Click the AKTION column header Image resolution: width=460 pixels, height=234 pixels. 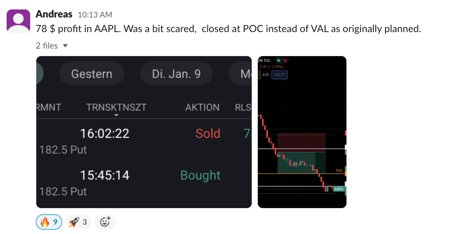pos(202,108)
